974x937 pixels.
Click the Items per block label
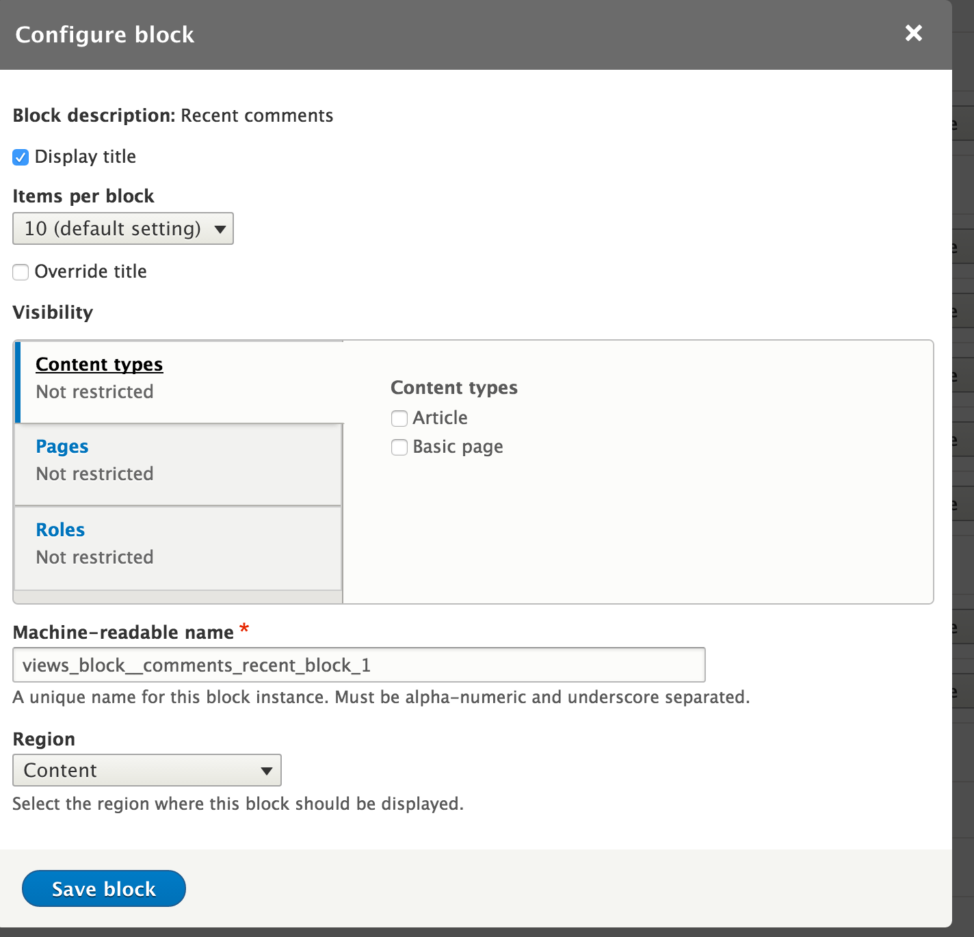(x=83, y=196)
